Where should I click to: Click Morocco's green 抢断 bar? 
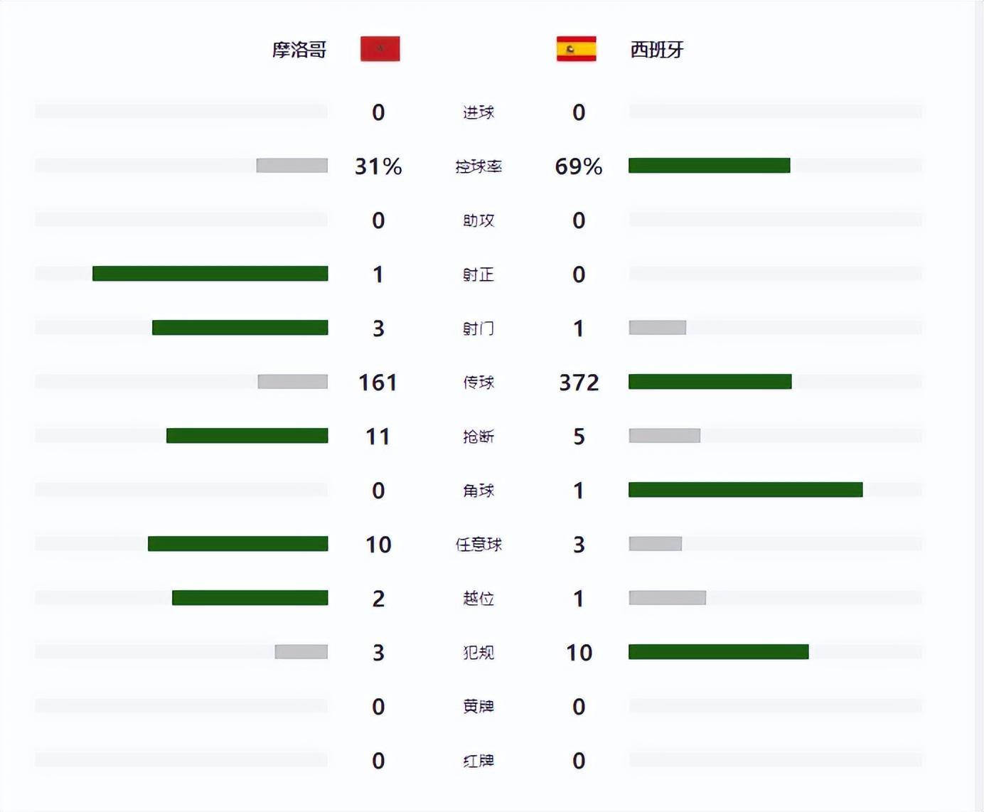(x=247, y=436)
